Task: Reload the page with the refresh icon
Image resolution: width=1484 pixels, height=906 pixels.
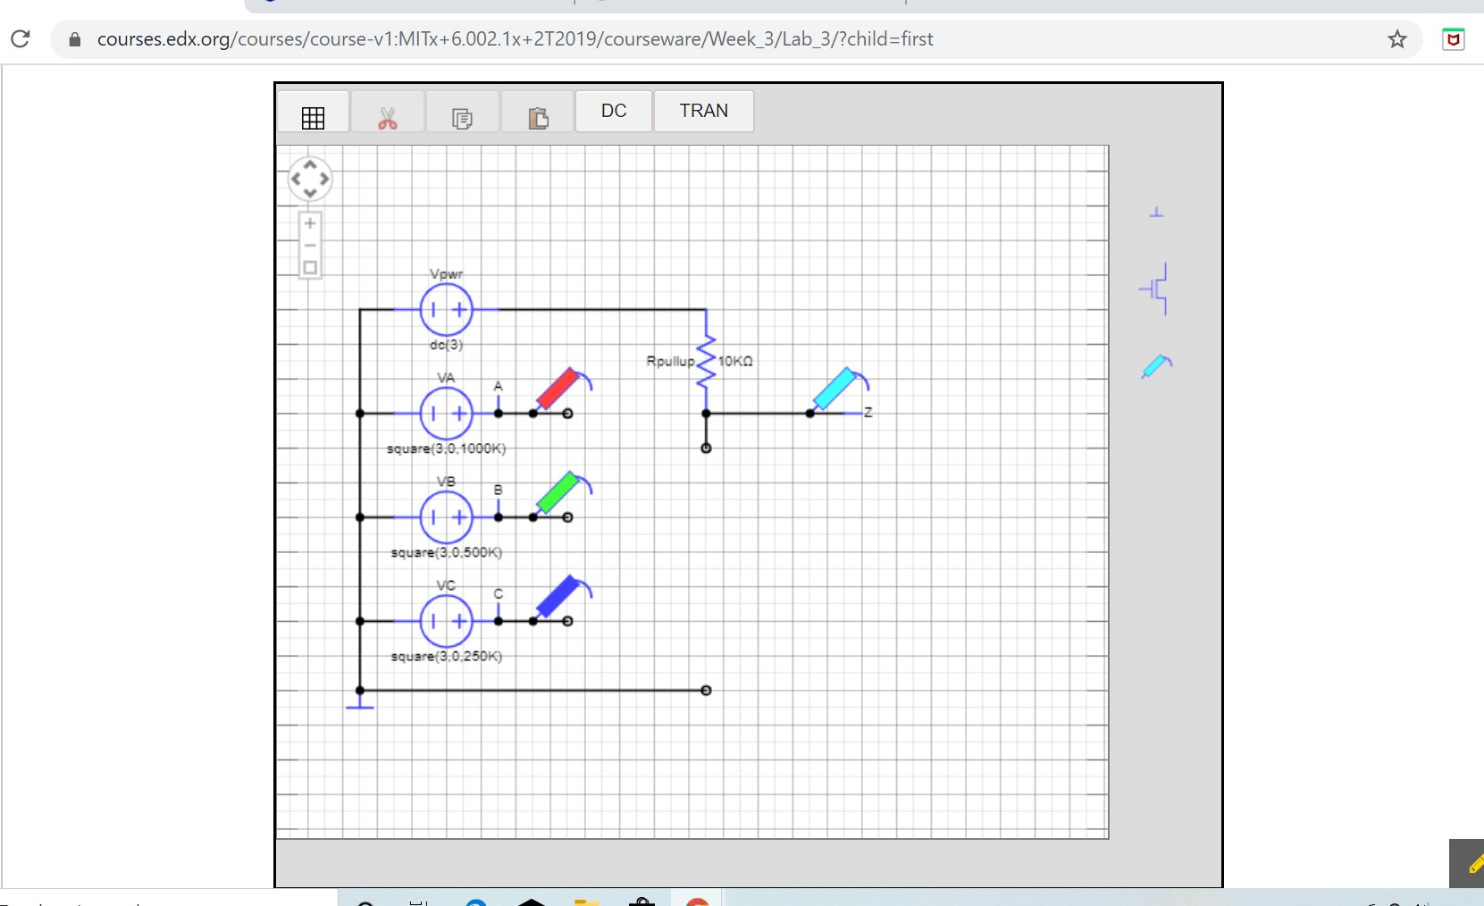Action: click(20, 38)
